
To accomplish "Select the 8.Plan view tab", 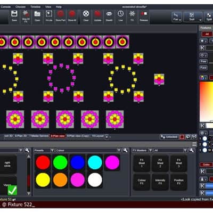I will point(58,136).
